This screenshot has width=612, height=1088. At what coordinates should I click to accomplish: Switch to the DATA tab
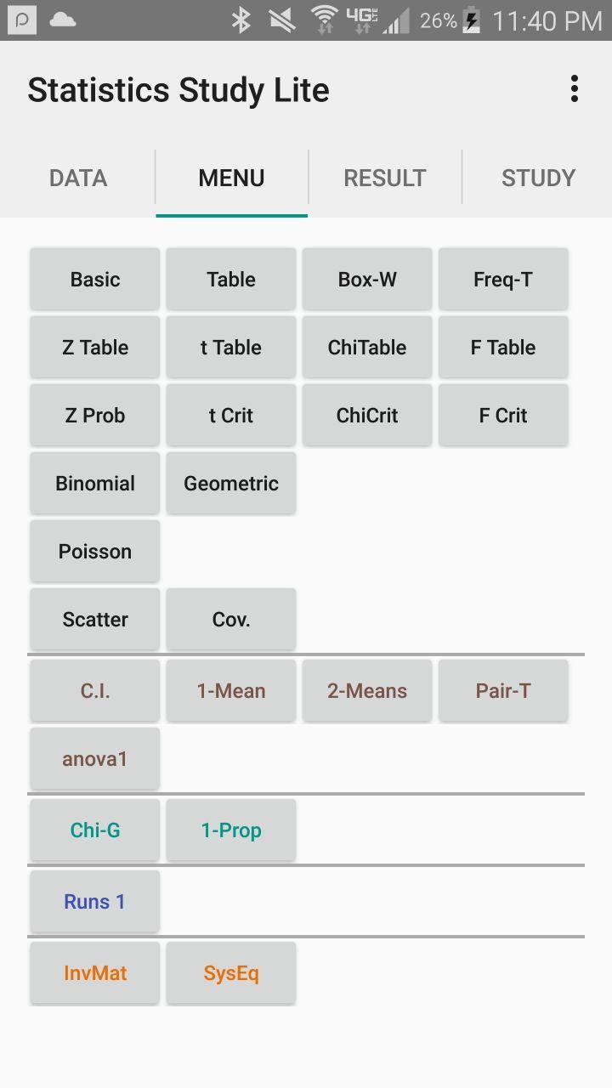78,178
